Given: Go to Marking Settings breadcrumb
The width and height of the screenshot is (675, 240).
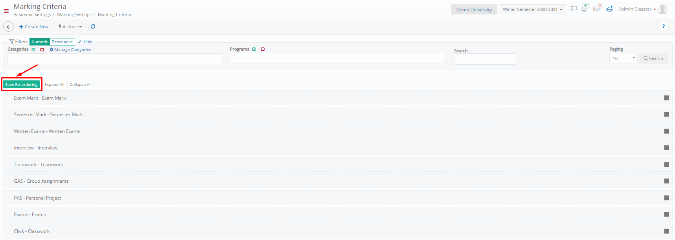Looking at the screenshot, I should pos(74,15).
